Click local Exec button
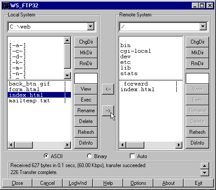This screenshot has width=216, height=190. click(86, 100)
